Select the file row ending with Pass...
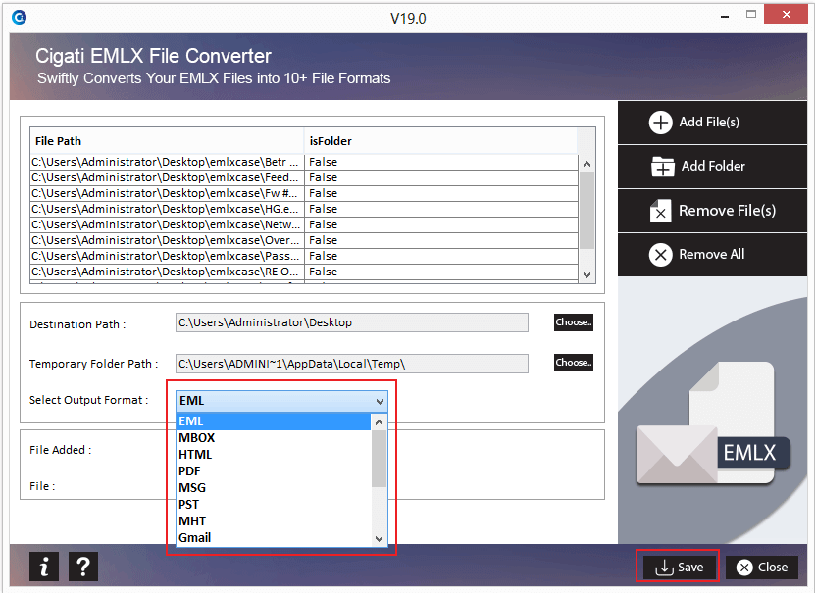 point(304,256)
